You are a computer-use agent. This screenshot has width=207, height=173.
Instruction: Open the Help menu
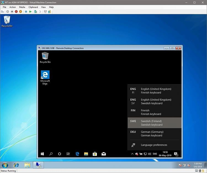click(x=51, y=7)
